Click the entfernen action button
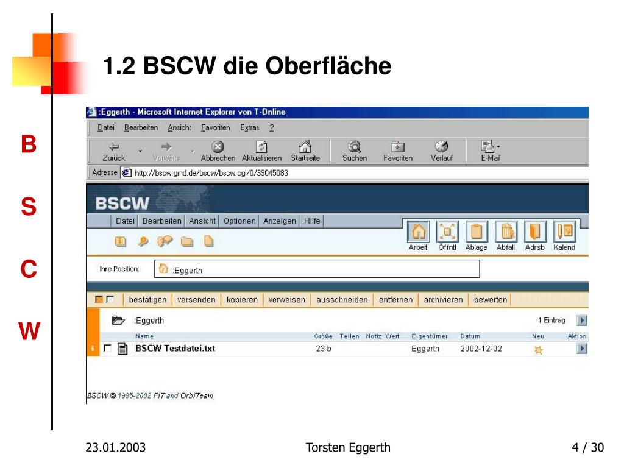 (x=395, y=300)
